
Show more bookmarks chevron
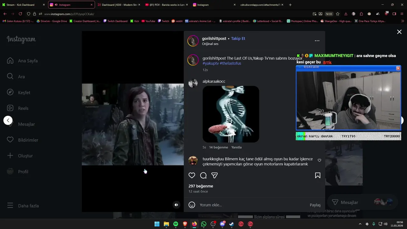(402, 21)
